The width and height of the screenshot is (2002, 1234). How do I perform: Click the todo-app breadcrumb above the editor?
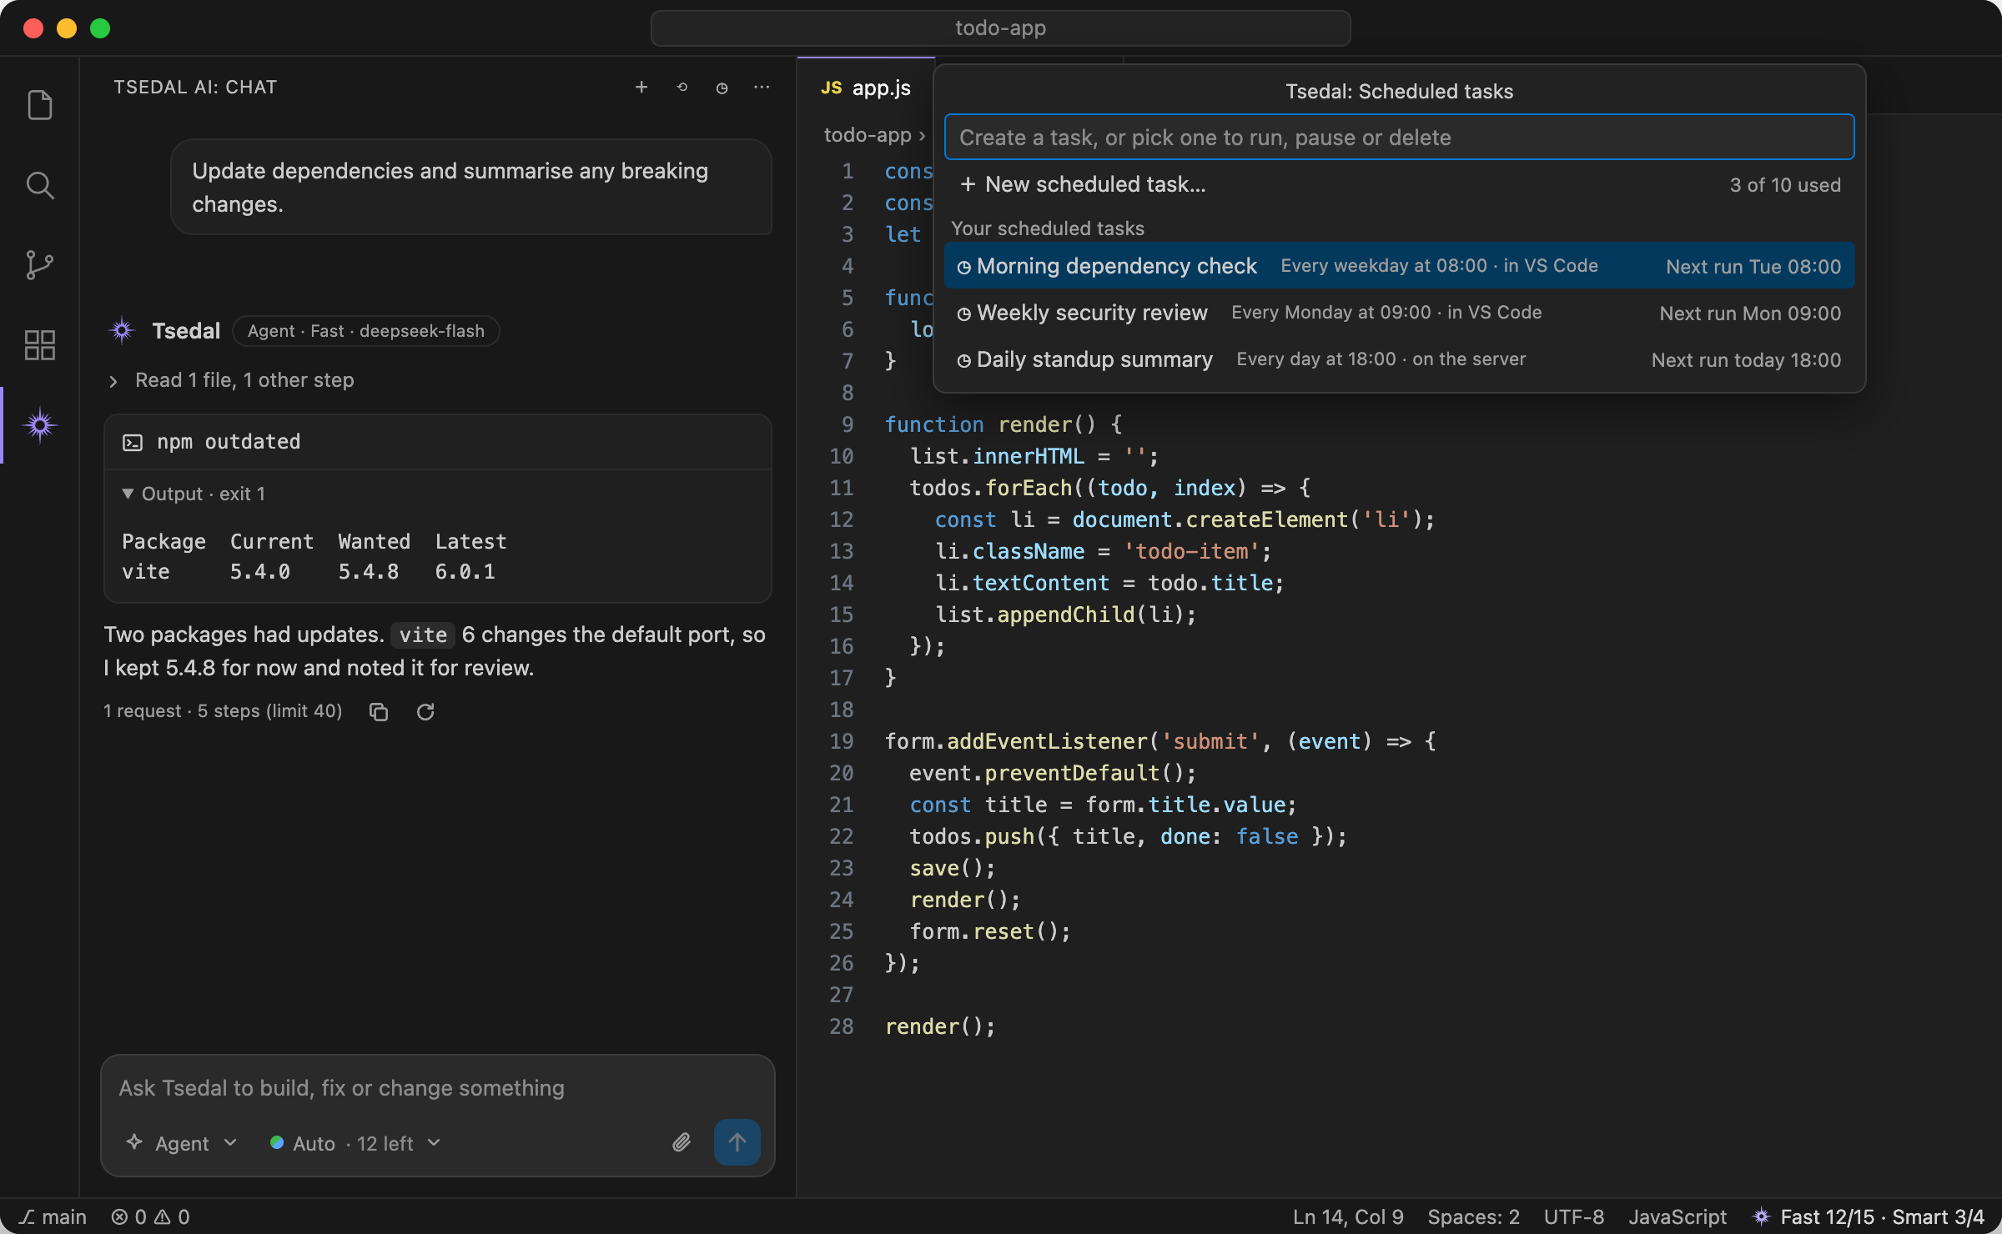pyautogui.click(x=868, y=135)
